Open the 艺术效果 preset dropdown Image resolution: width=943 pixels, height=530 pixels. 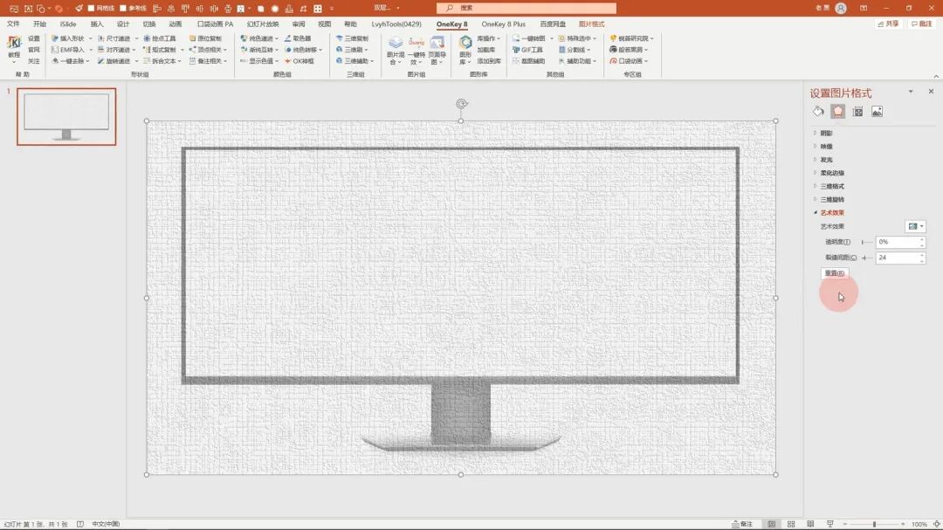pos(915,226)
